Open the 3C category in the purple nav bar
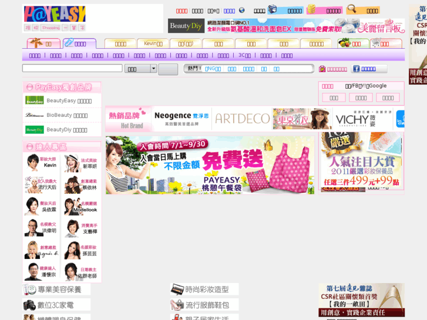Viewport: 427px width, 320px height. [x=244, y=55]
